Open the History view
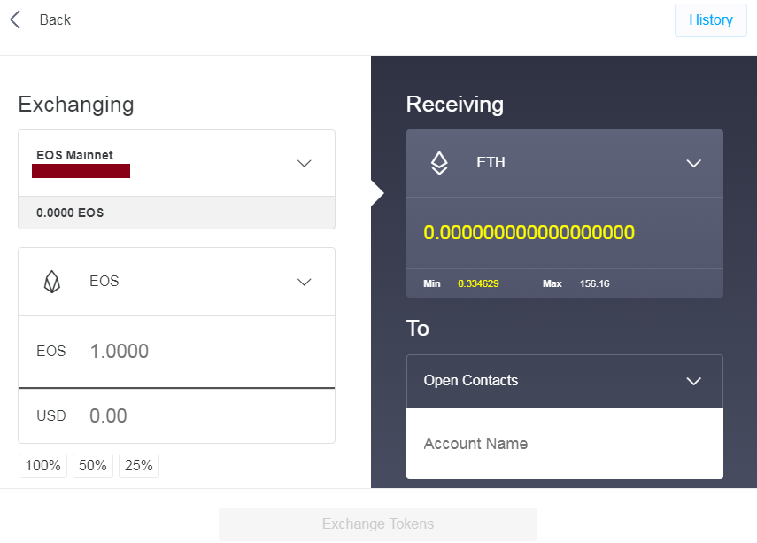757x543 pixels. coord(711,19)
